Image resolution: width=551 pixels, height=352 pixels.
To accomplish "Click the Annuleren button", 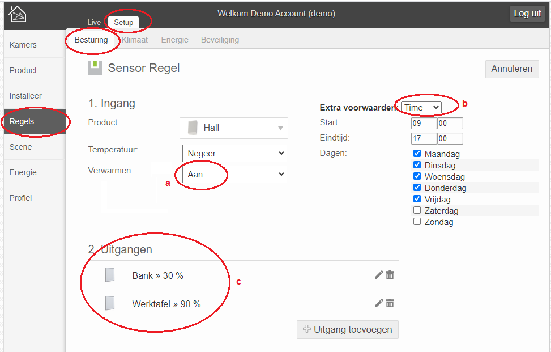I will pos(512,69).
